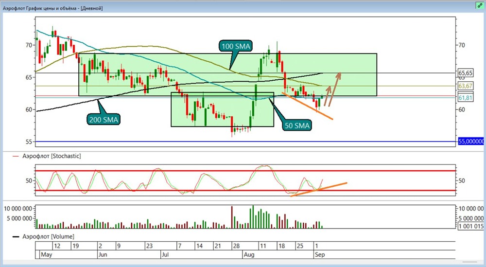This screenshot has height=267, width=486.
Task: Click the left price axis label 70
Action: pos(29,45)
